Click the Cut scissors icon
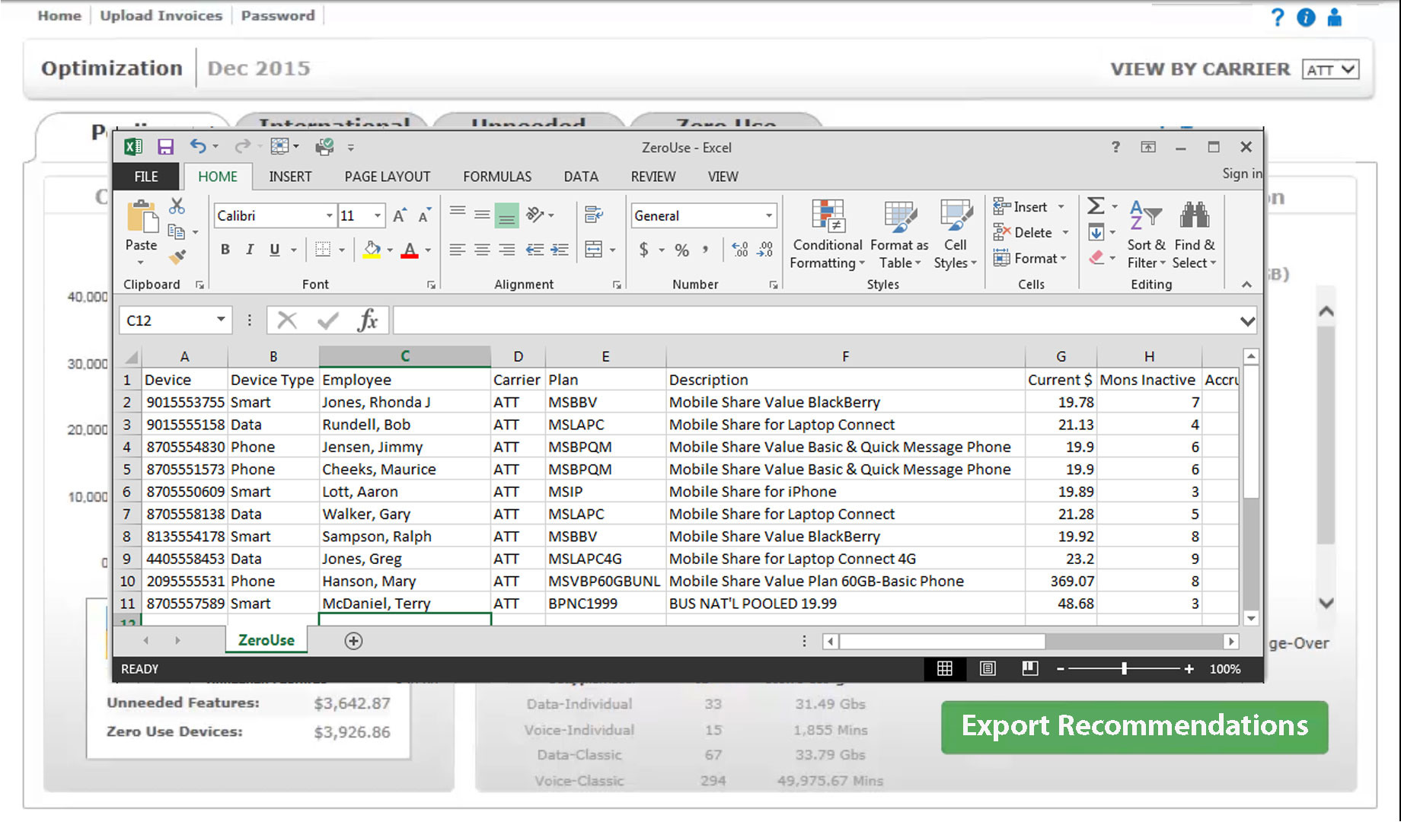The height and width of the screenshot is (822, 1401). click(x=177, y=205)
